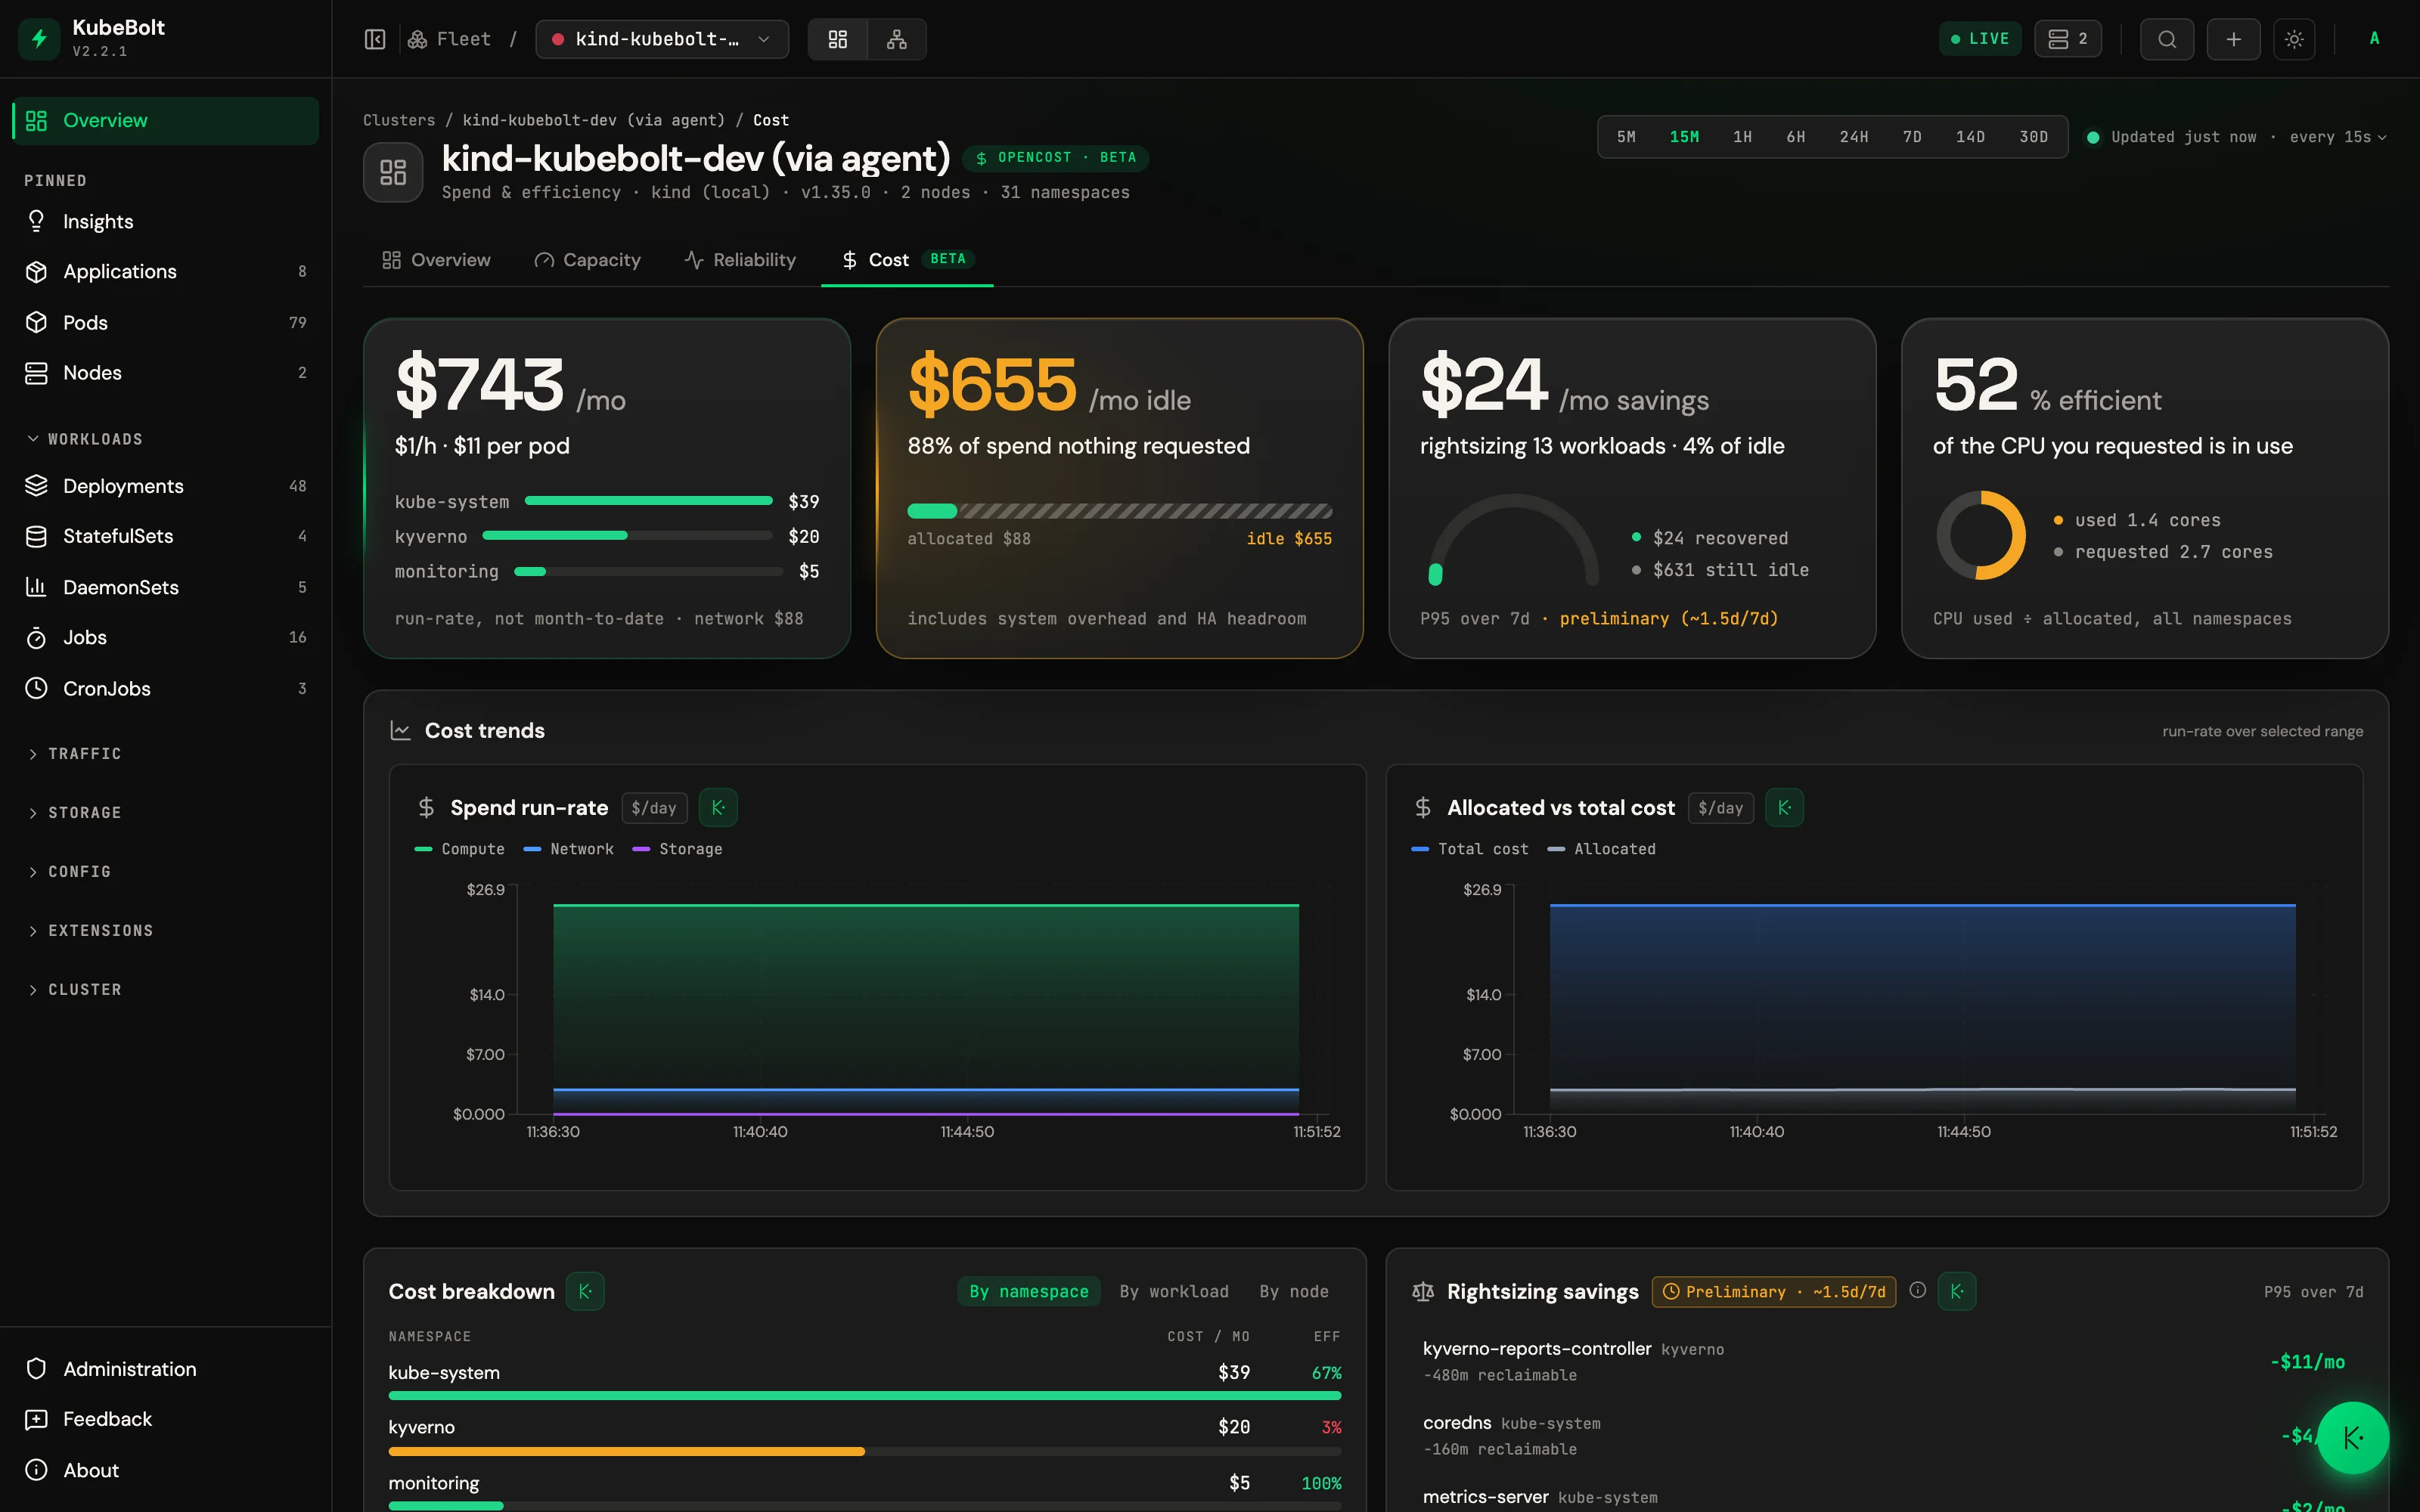The height and width of the screenshot is (1512, 2420).
Task: Expand the TRAFFIC sidebar section
Action: coord(74,753)
